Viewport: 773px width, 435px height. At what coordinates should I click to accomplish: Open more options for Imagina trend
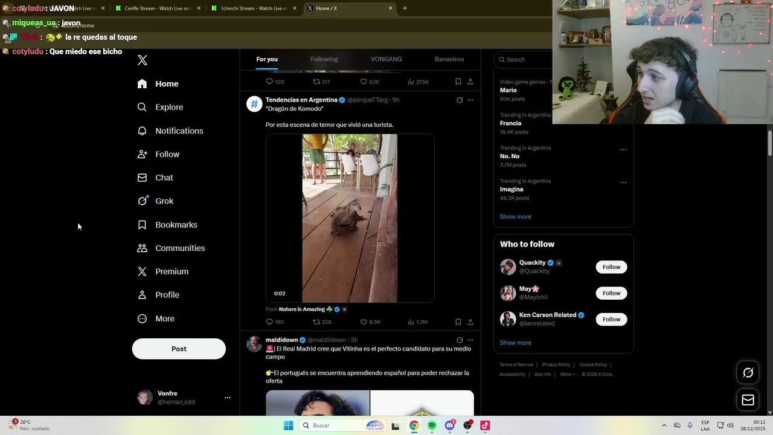pyautogui.click(x=623, y=183)
